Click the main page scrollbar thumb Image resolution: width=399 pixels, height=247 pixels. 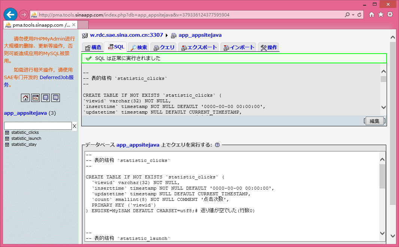393,123
